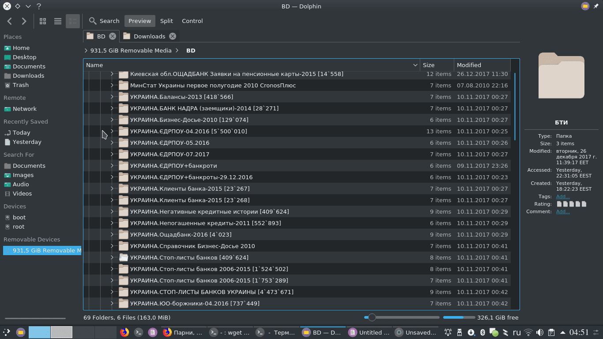Open the boot device
This screenshot has width=603, height=339.
click(19, 217)
